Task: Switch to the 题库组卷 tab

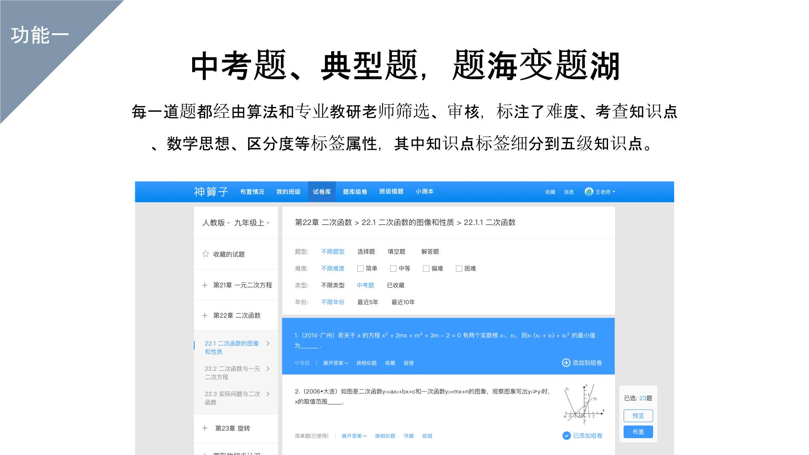Action: pos(355,192)
